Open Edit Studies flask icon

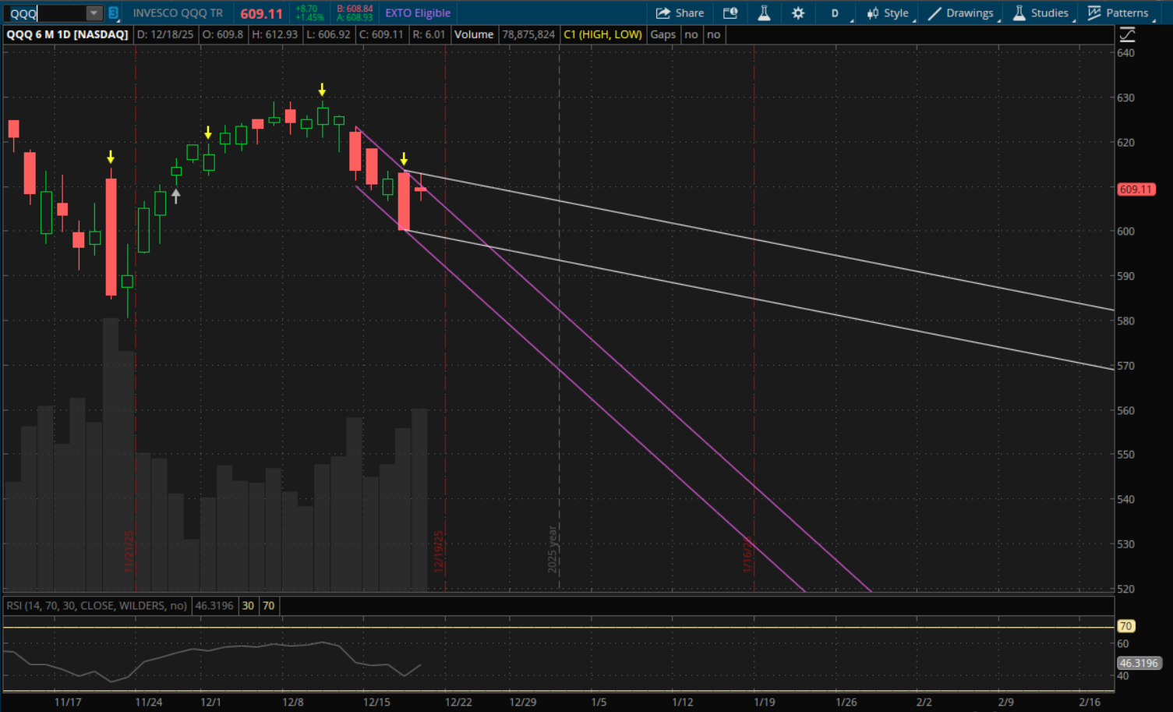764,13
